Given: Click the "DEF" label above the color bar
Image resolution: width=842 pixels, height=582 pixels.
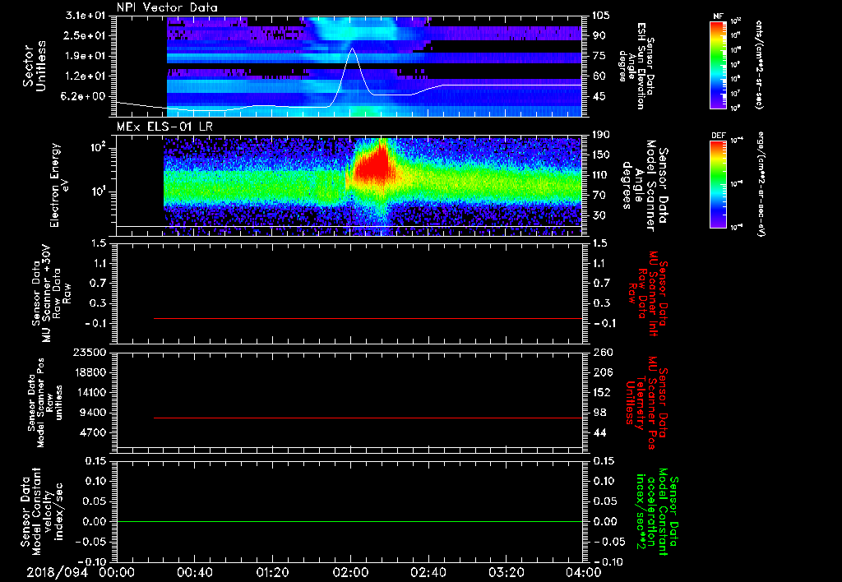Looking at the screenshot, I should click(x=718, y=136).
